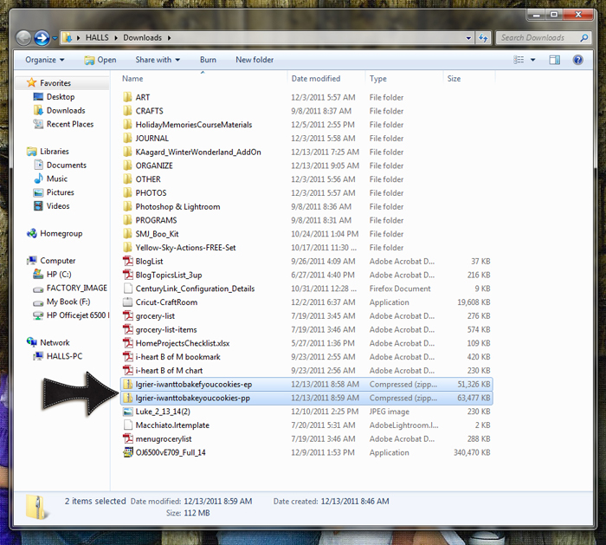Viewport: 606px width, 545px height.
Task: Select lgrier-iwanttobakeyoucookies-pp zip icon
Action: [127, 398]
